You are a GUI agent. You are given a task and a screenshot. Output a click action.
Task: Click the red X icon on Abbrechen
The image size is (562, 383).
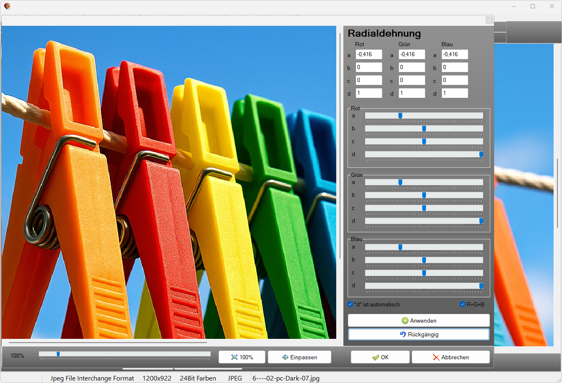coord(436,357)
